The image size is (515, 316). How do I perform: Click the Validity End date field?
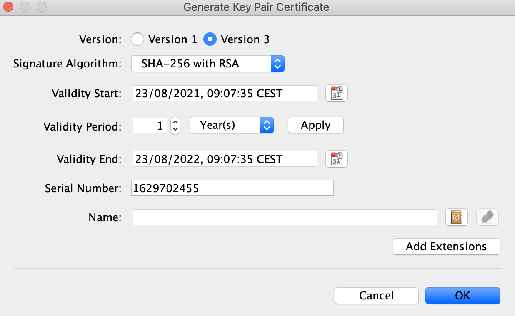pyautogui.click(x=225, y=159)
